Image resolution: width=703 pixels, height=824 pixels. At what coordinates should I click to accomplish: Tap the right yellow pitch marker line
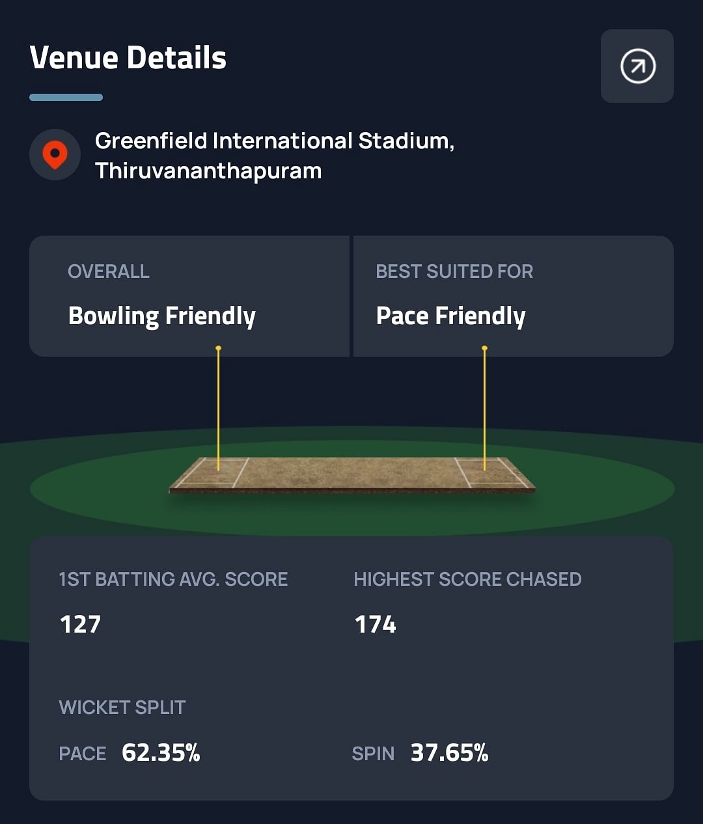coord(484,407)
